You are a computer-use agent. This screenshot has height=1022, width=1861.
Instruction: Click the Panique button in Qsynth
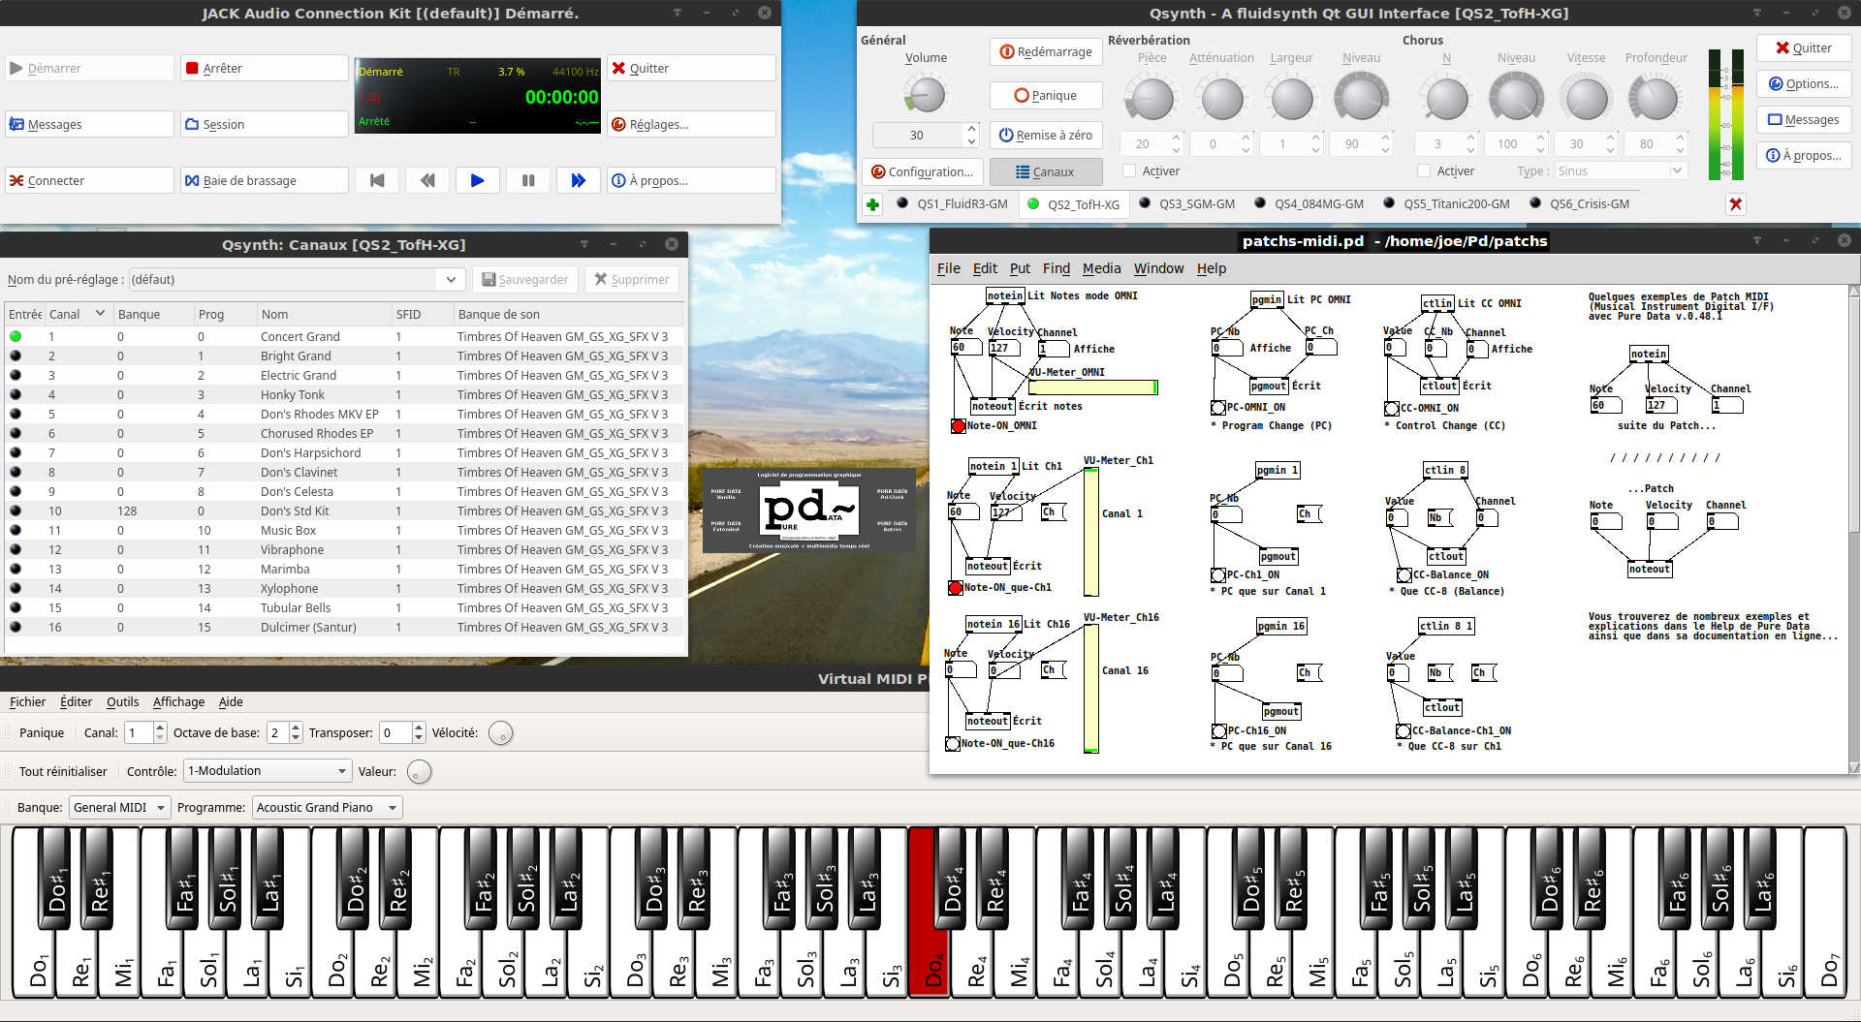pyautogui.click(x=1046, y=95)
